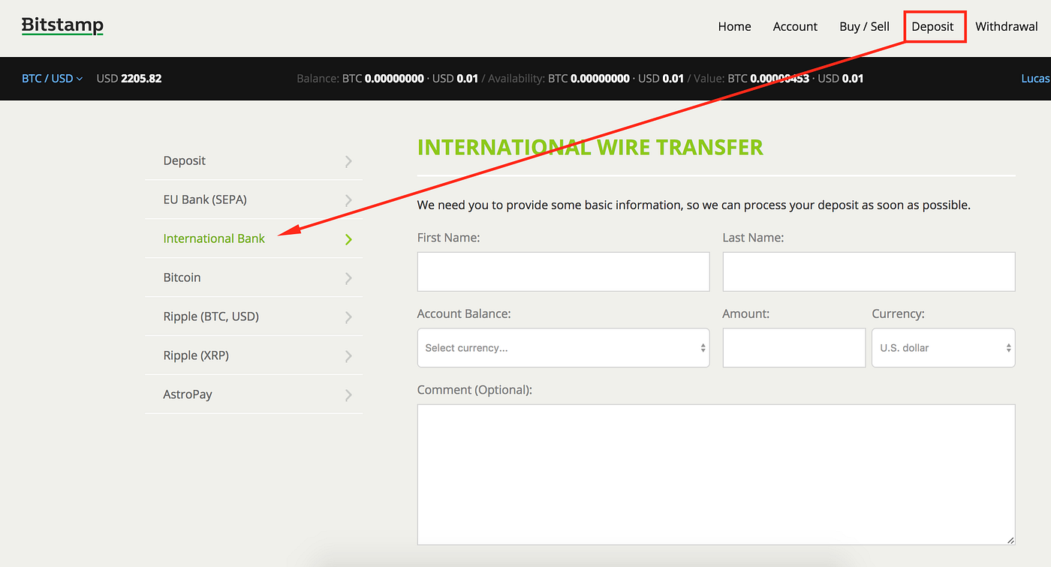Select the Deposit nav item
Viewport: 1051px width, 567px height.
(932, 26)
